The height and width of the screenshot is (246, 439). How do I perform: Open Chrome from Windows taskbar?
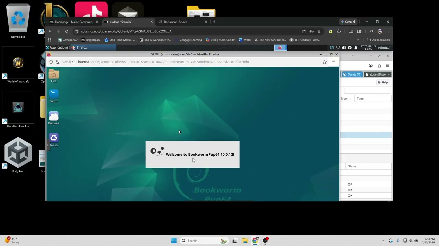click(255, 241)
